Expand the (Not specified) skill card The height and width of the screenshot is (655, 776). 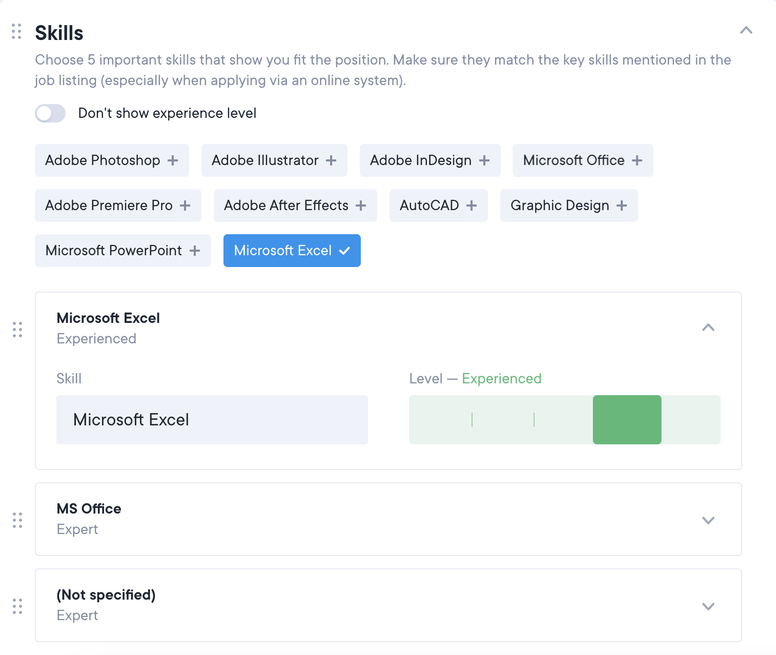pyautogui.click(x=708, y=606)
